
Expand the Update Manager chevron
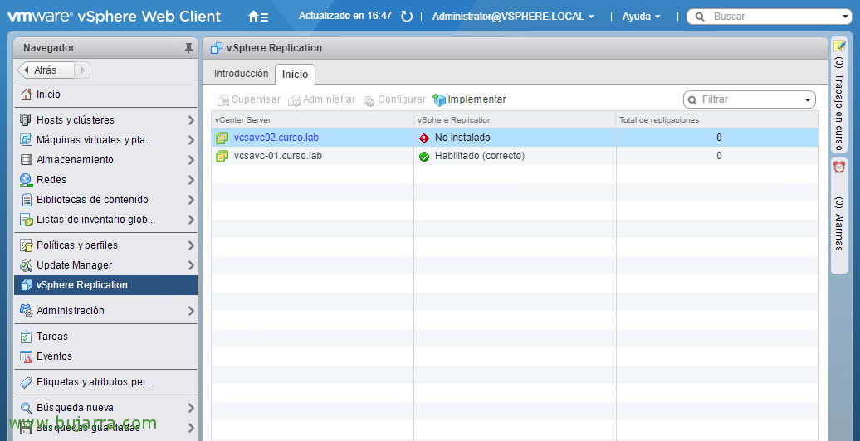191,265
